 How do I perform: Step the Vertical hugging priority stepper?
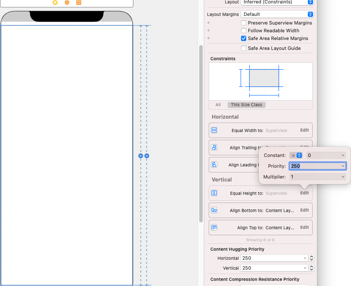click(x=311, y=268)
